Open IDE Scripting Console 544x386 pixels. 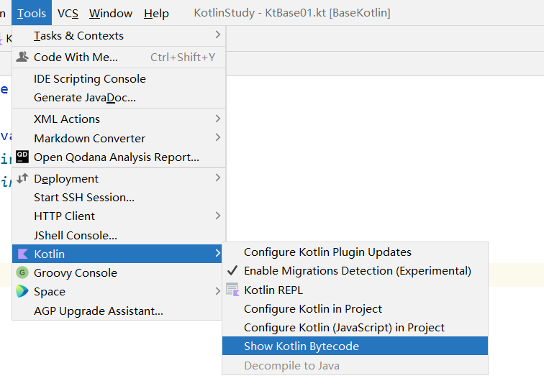click(89, 79)
